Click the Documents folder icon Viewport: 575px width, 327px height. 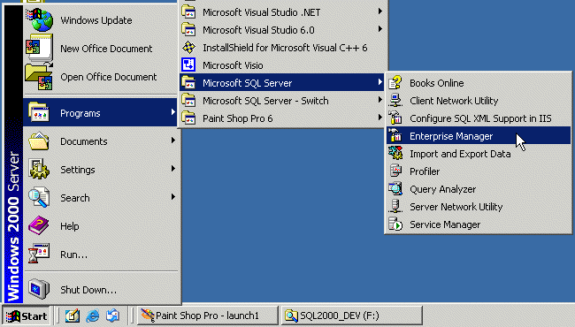coord(39,141)
